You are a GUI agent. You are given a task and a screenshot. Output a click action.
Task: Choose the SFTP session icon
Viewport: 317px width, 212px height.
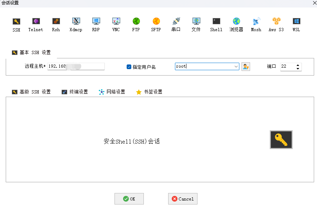click(156, 25)
